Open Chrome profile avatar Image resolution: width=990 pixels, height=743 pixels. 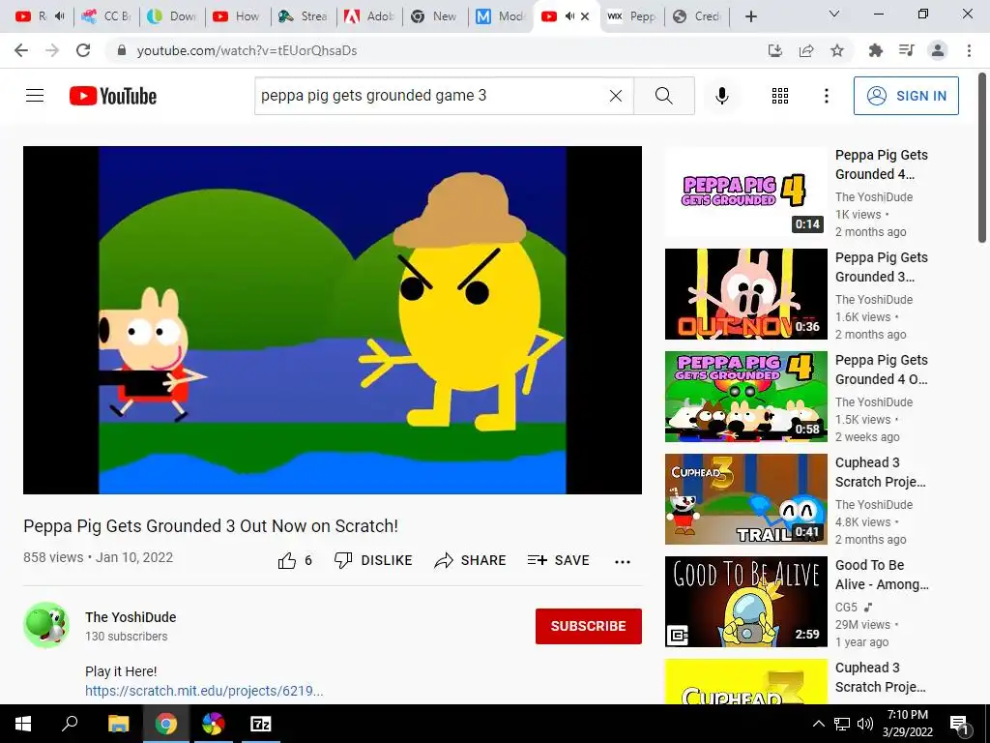click(938, 50)
